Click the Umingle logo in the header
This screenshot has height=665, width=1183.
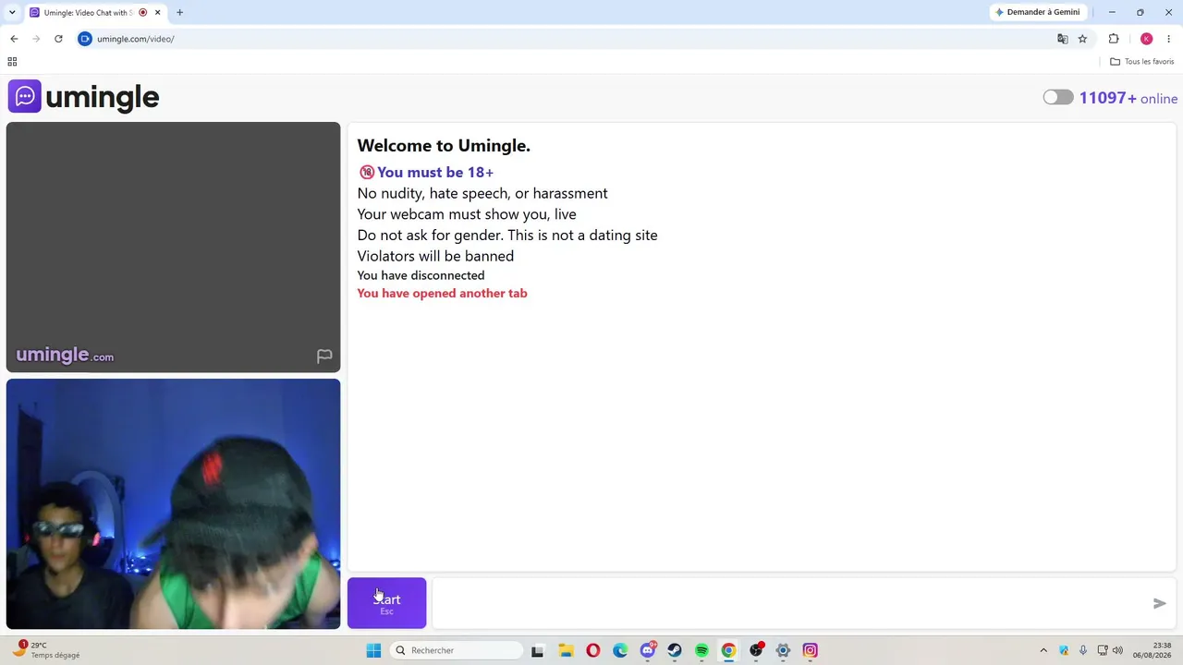coord(84,97)
